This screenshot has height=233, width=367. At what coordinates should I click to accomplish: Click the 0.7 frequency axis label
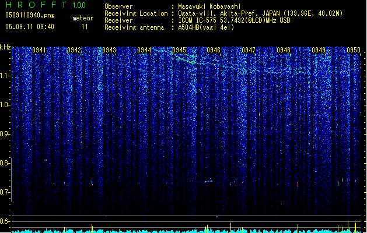5,192
